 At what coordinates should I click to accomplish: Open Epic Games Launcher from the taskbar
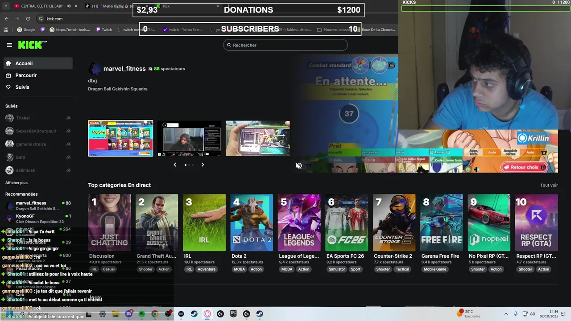point(233,314)
